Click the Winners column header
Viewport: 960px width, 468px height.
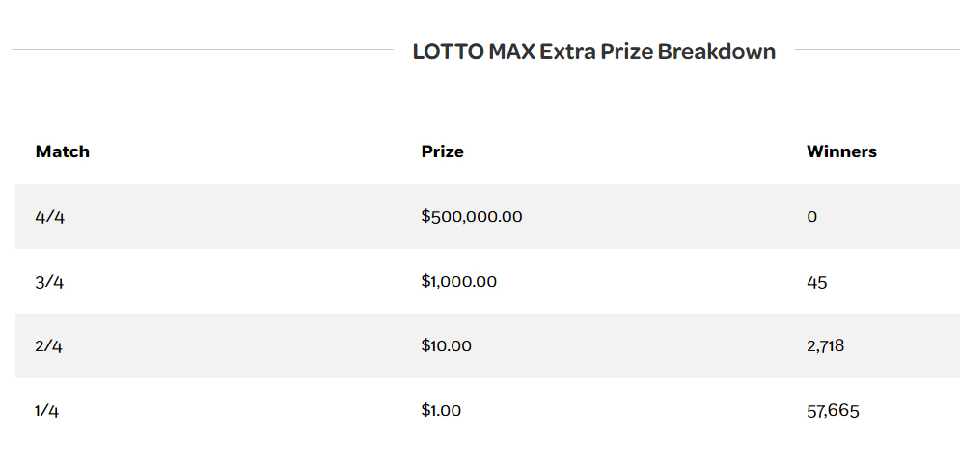coord(841,151)
